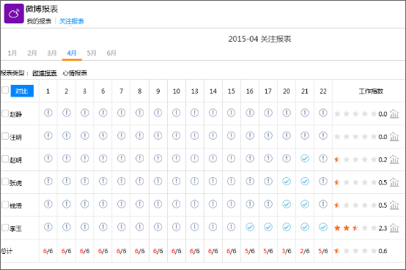Click 赵静's exclamation icon on day 8
The image size is (406, 270).
[139, 113]
